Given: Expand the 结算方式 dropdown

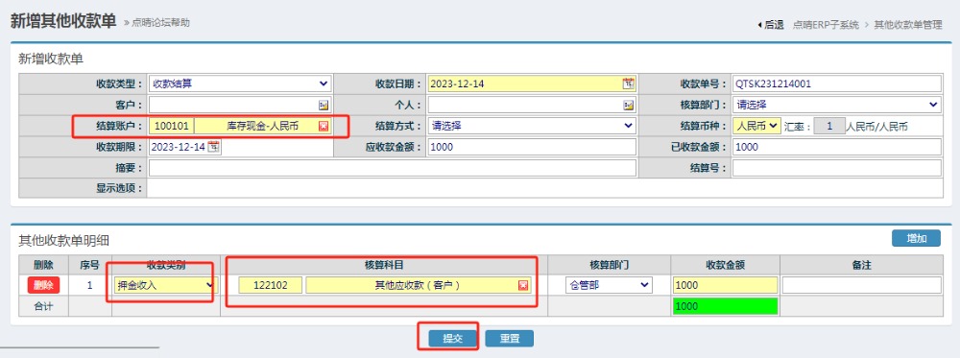Looking at the screenshot, I should [532, 126].
